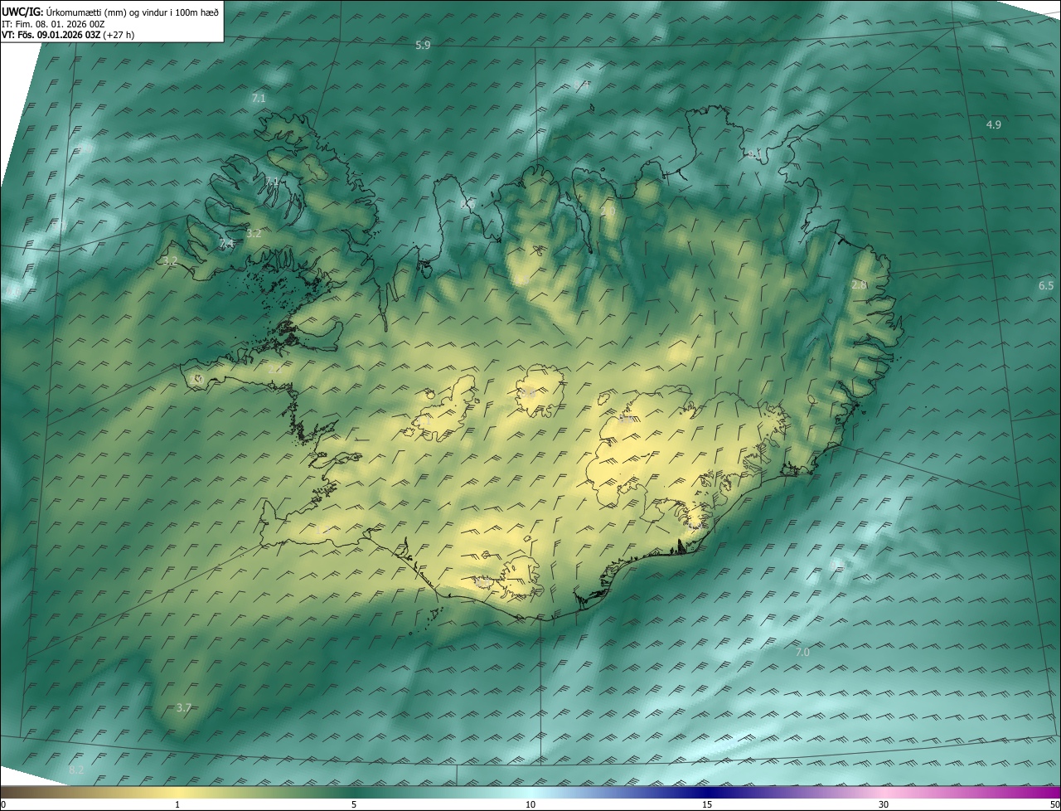Click the color scale tick labeled 15
This screenshot has width=1061, height=811.
707,804
